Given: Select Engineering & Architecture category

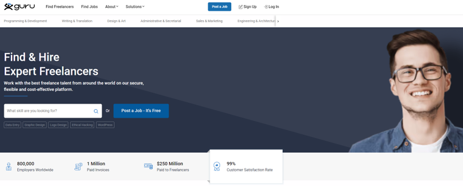Looking at the screenshot, I should [x=256, y=21].
